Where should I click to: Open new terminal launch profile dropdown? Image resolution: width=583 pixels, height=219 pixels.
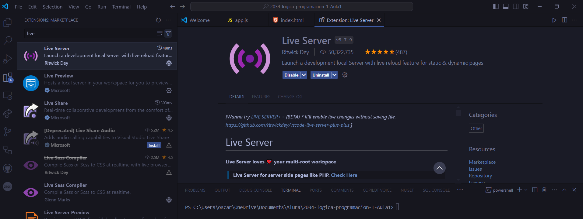click(526, 190)
